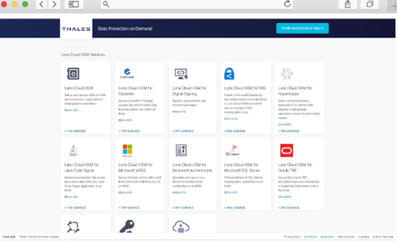
Task: Click the large key icon in bottom row
Action: point(127,226)
